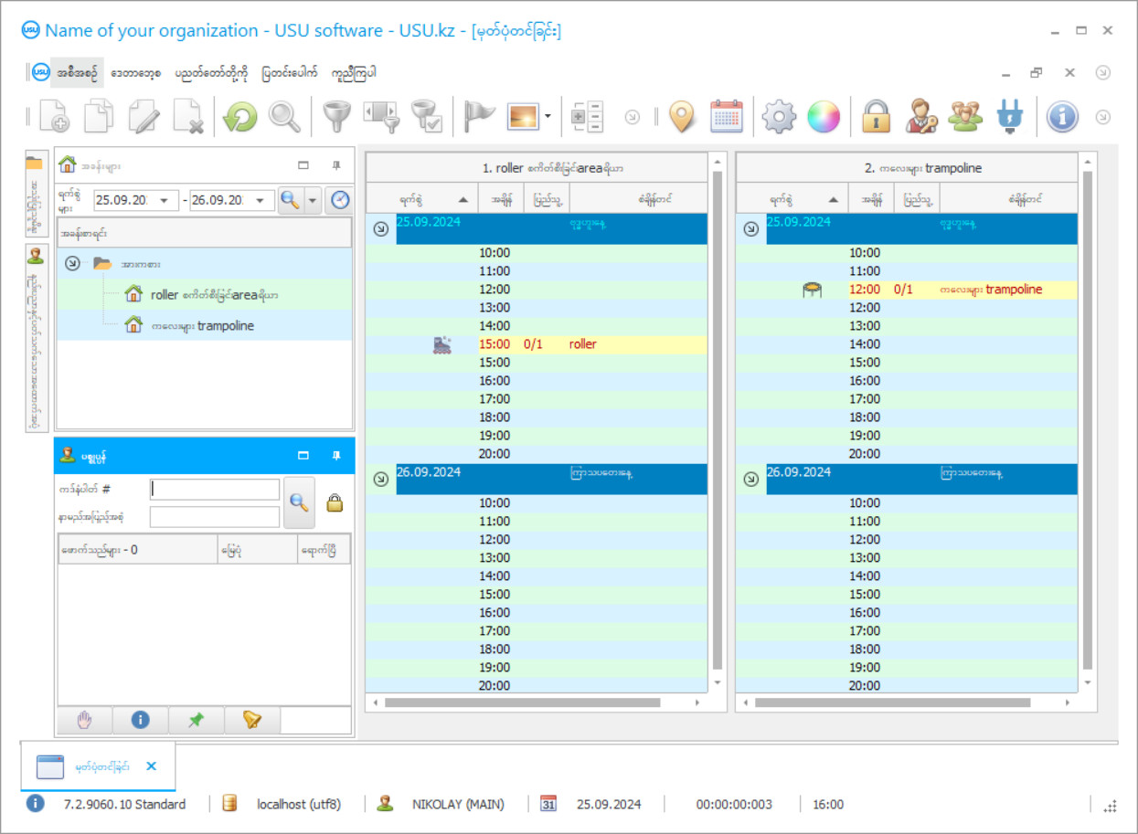
Task: Click the trampoline icon in schedule
Action: click(x=813, y=290)
